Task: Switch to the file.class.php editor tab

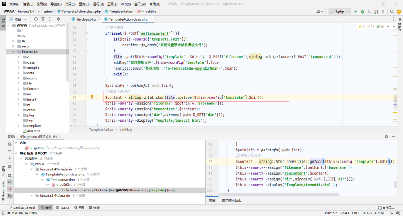Action: 86,19
